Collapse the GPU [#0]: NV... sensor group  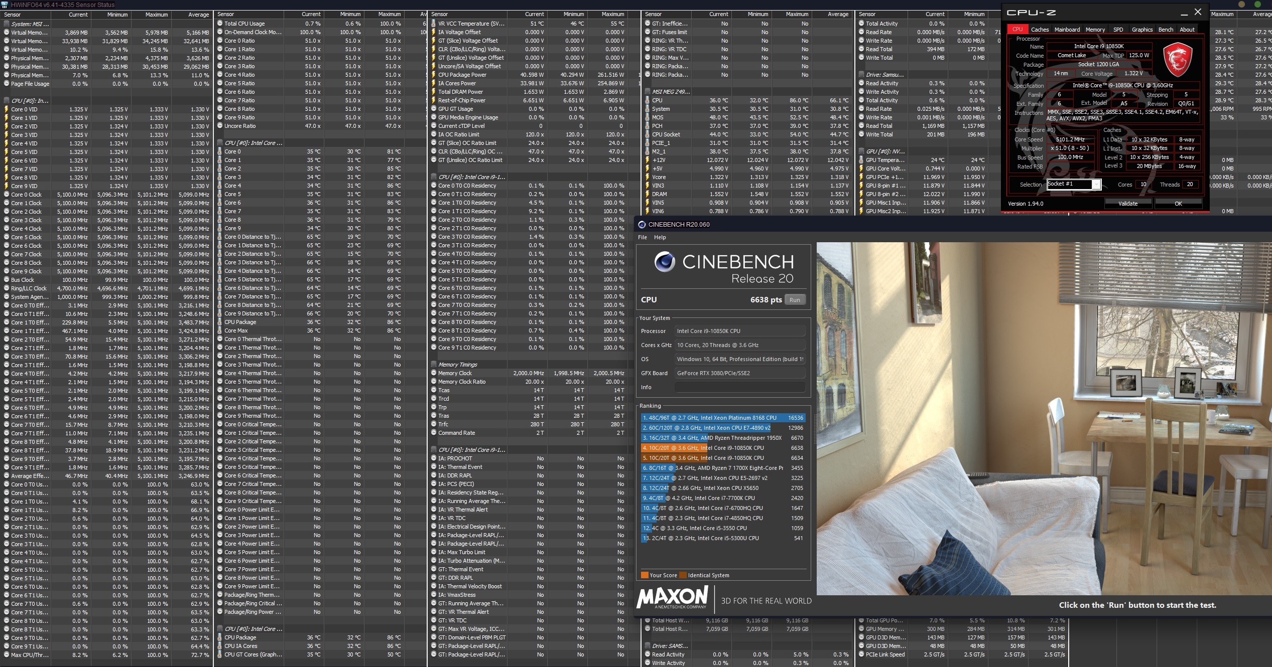click(x=861, y=151)
